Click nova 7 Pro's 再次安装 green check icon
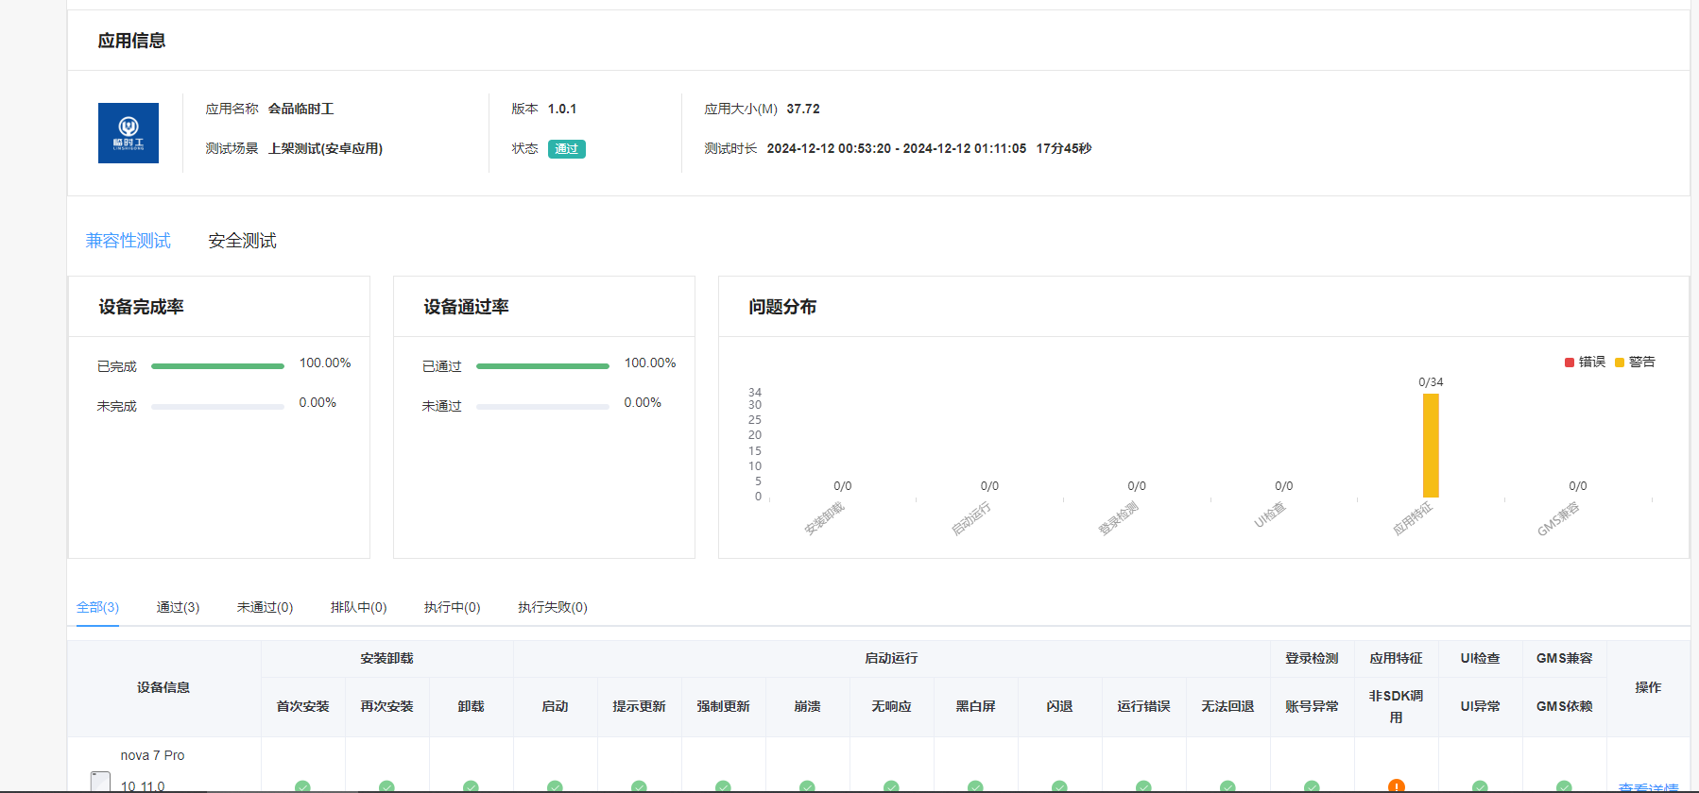 [386, 786]
